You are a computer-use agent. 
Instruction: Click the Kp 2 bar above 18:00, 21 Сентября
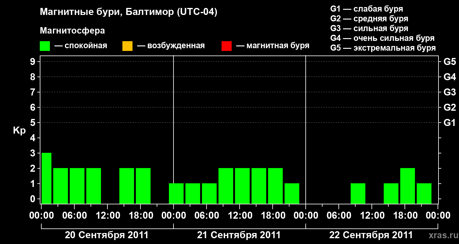tap(275, 186)
